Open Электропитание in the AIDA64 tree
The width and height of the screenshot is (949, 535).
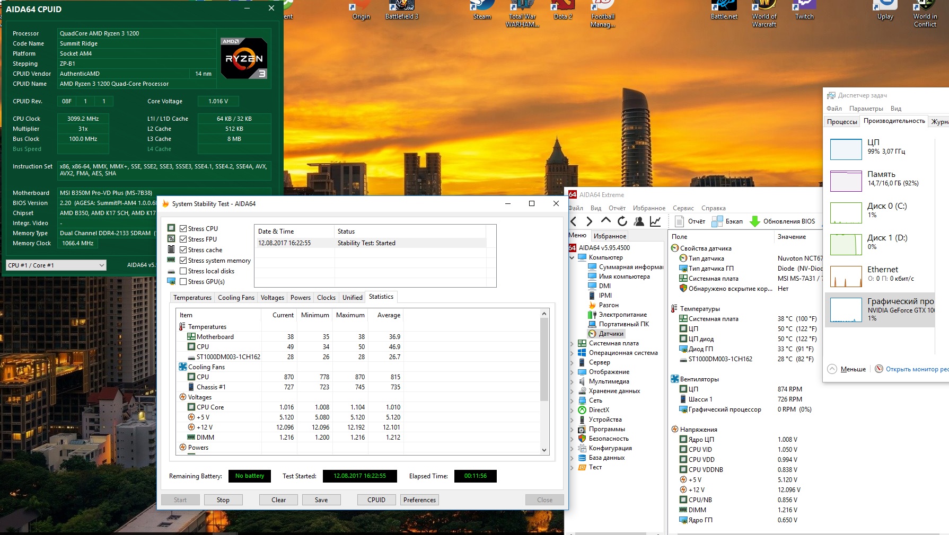pos(618,315)
